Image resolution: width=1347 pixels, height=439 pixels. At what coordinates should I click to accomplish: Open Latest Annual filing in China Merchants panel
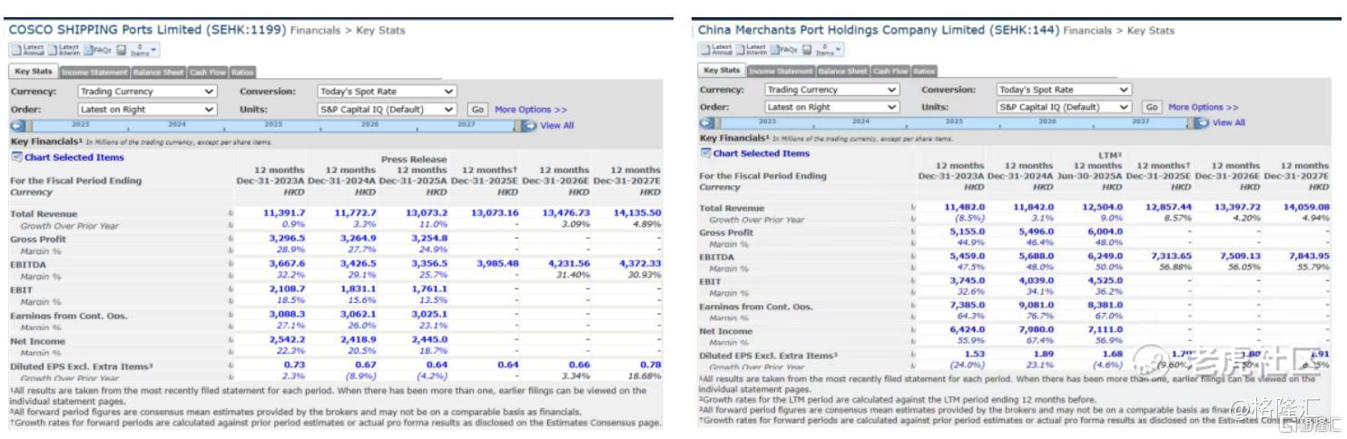click(x=717, y=49)
